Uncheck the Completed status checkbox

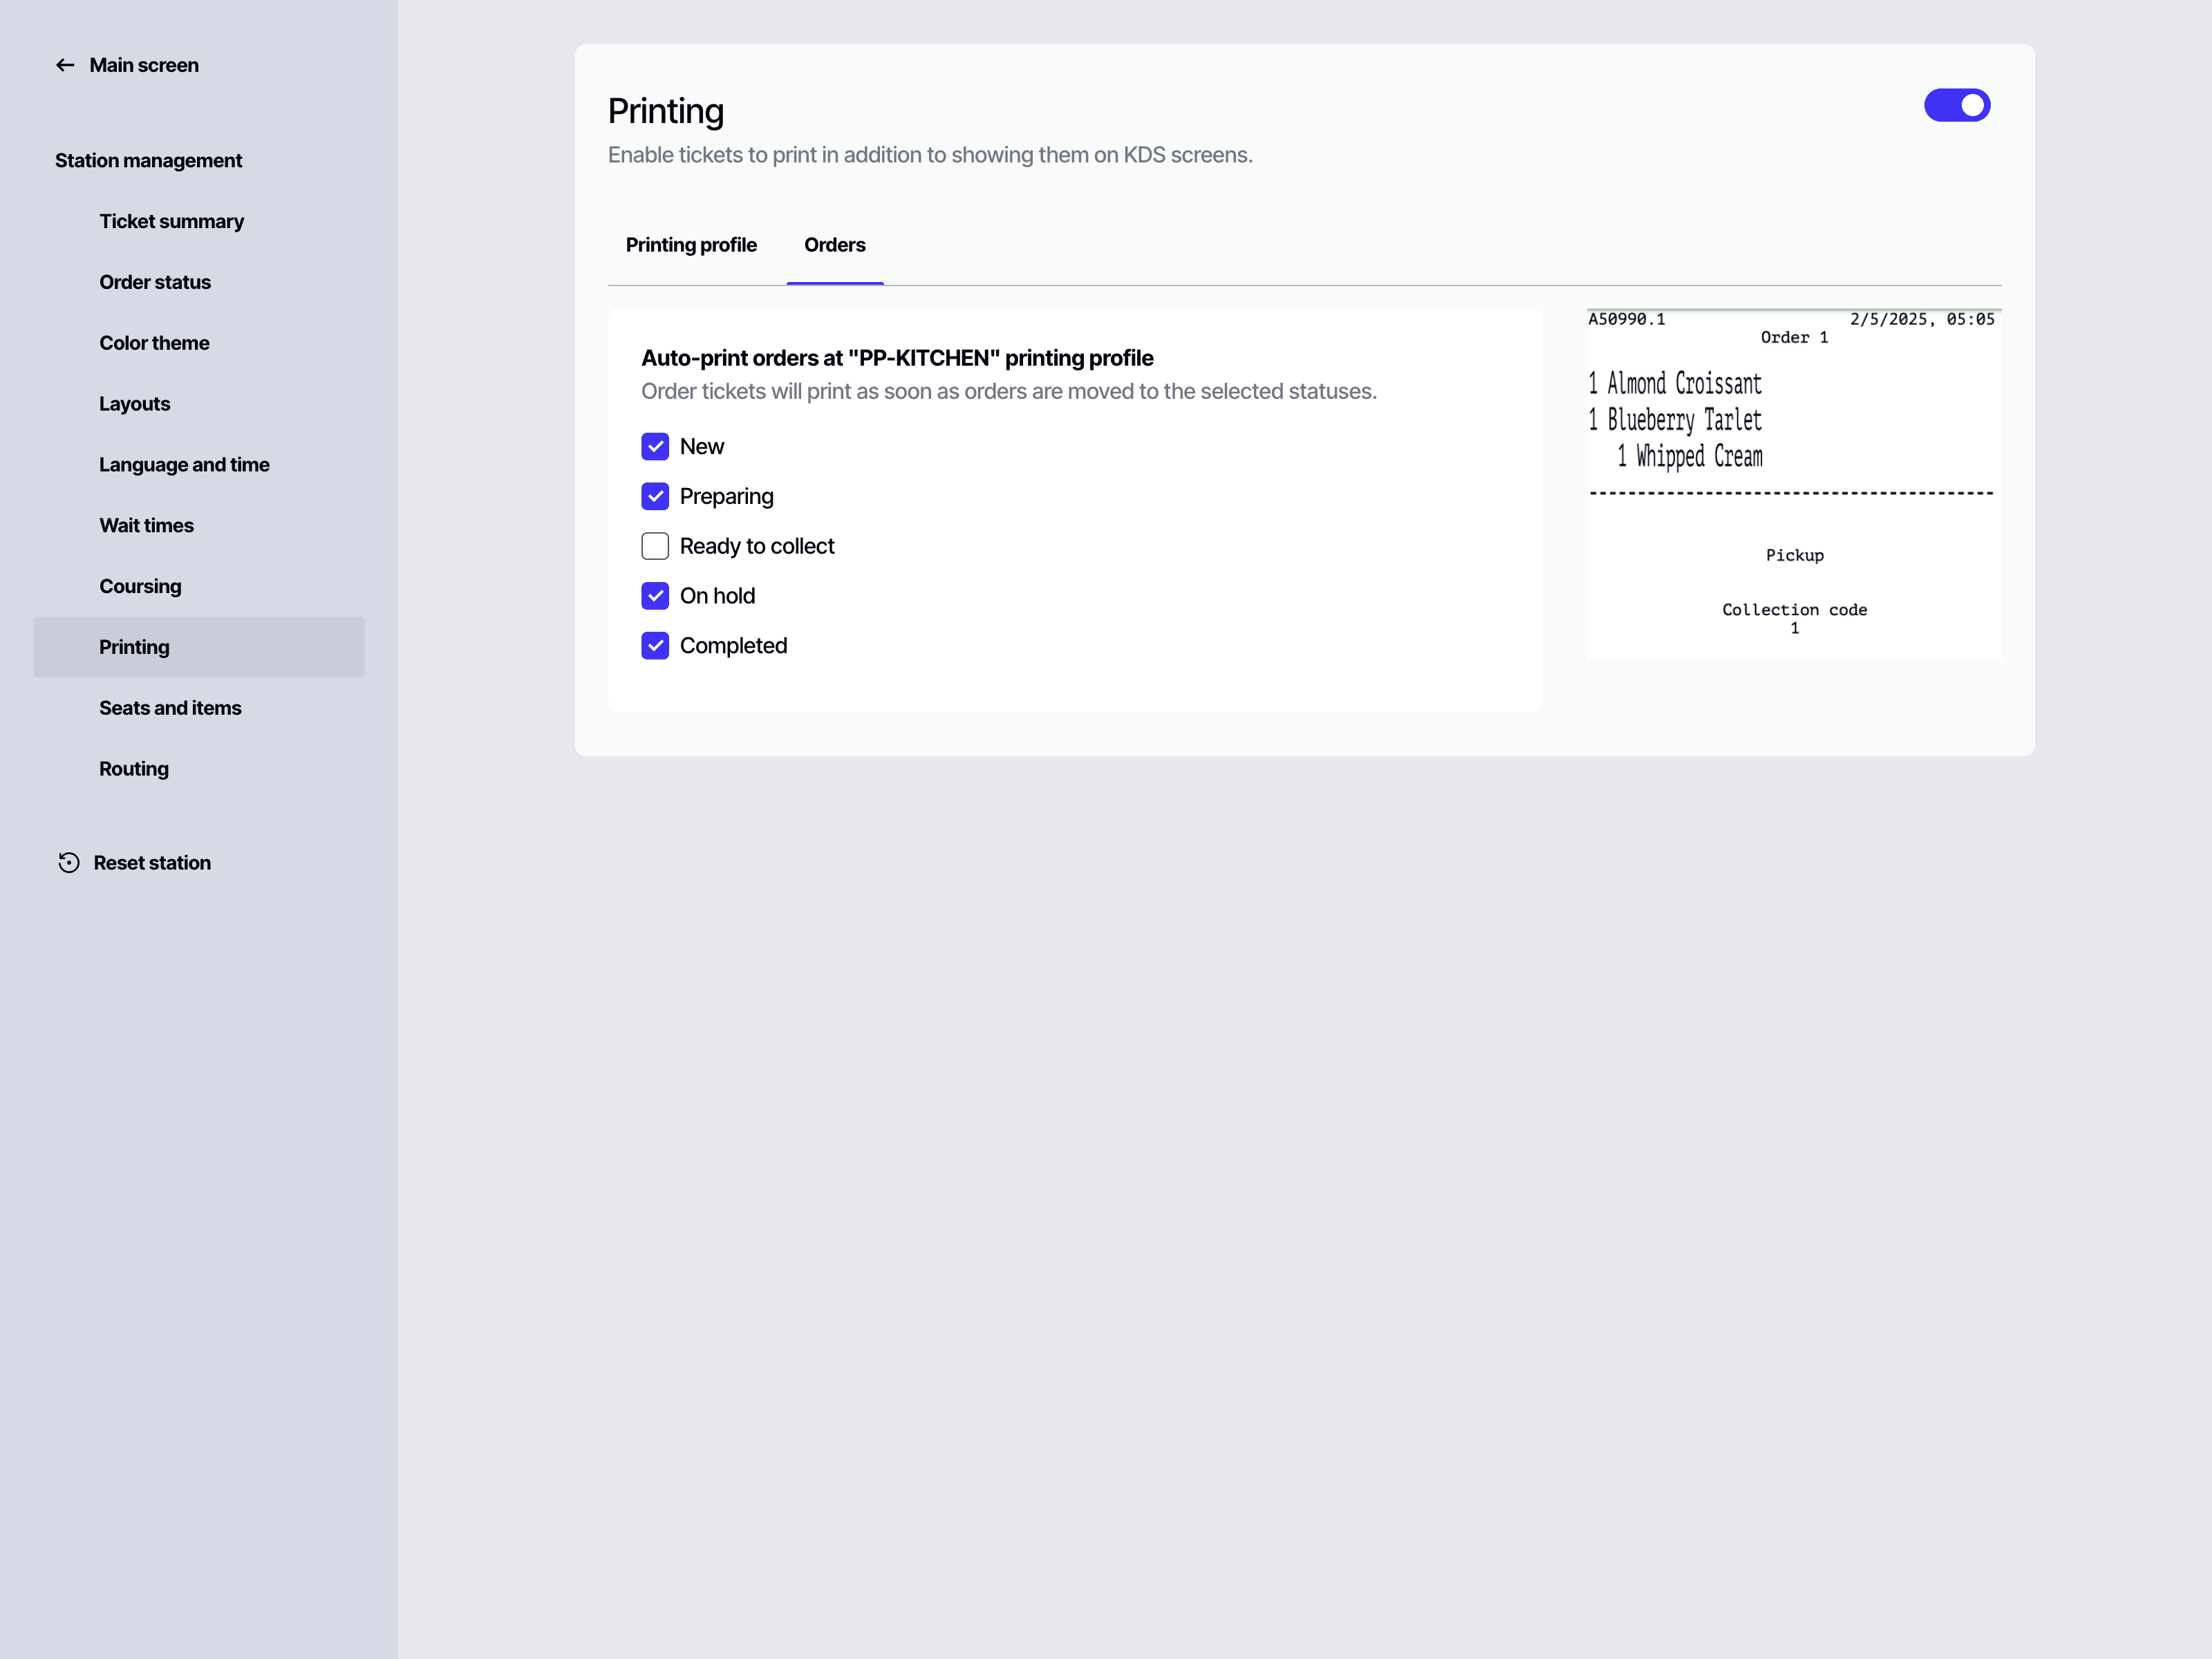pos(655,645)
